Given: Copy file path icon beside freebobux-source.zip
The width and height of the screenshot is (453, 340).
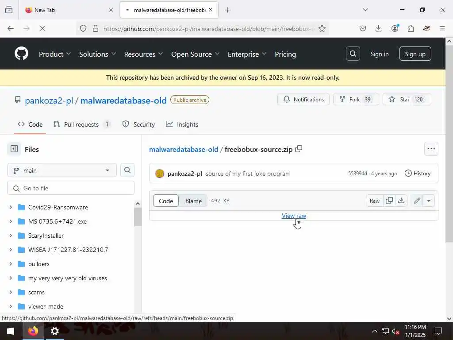Looking at the screenshot, I should [299, 149].
